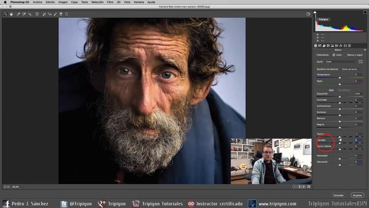Click the Aceptar button

[357, 195]
